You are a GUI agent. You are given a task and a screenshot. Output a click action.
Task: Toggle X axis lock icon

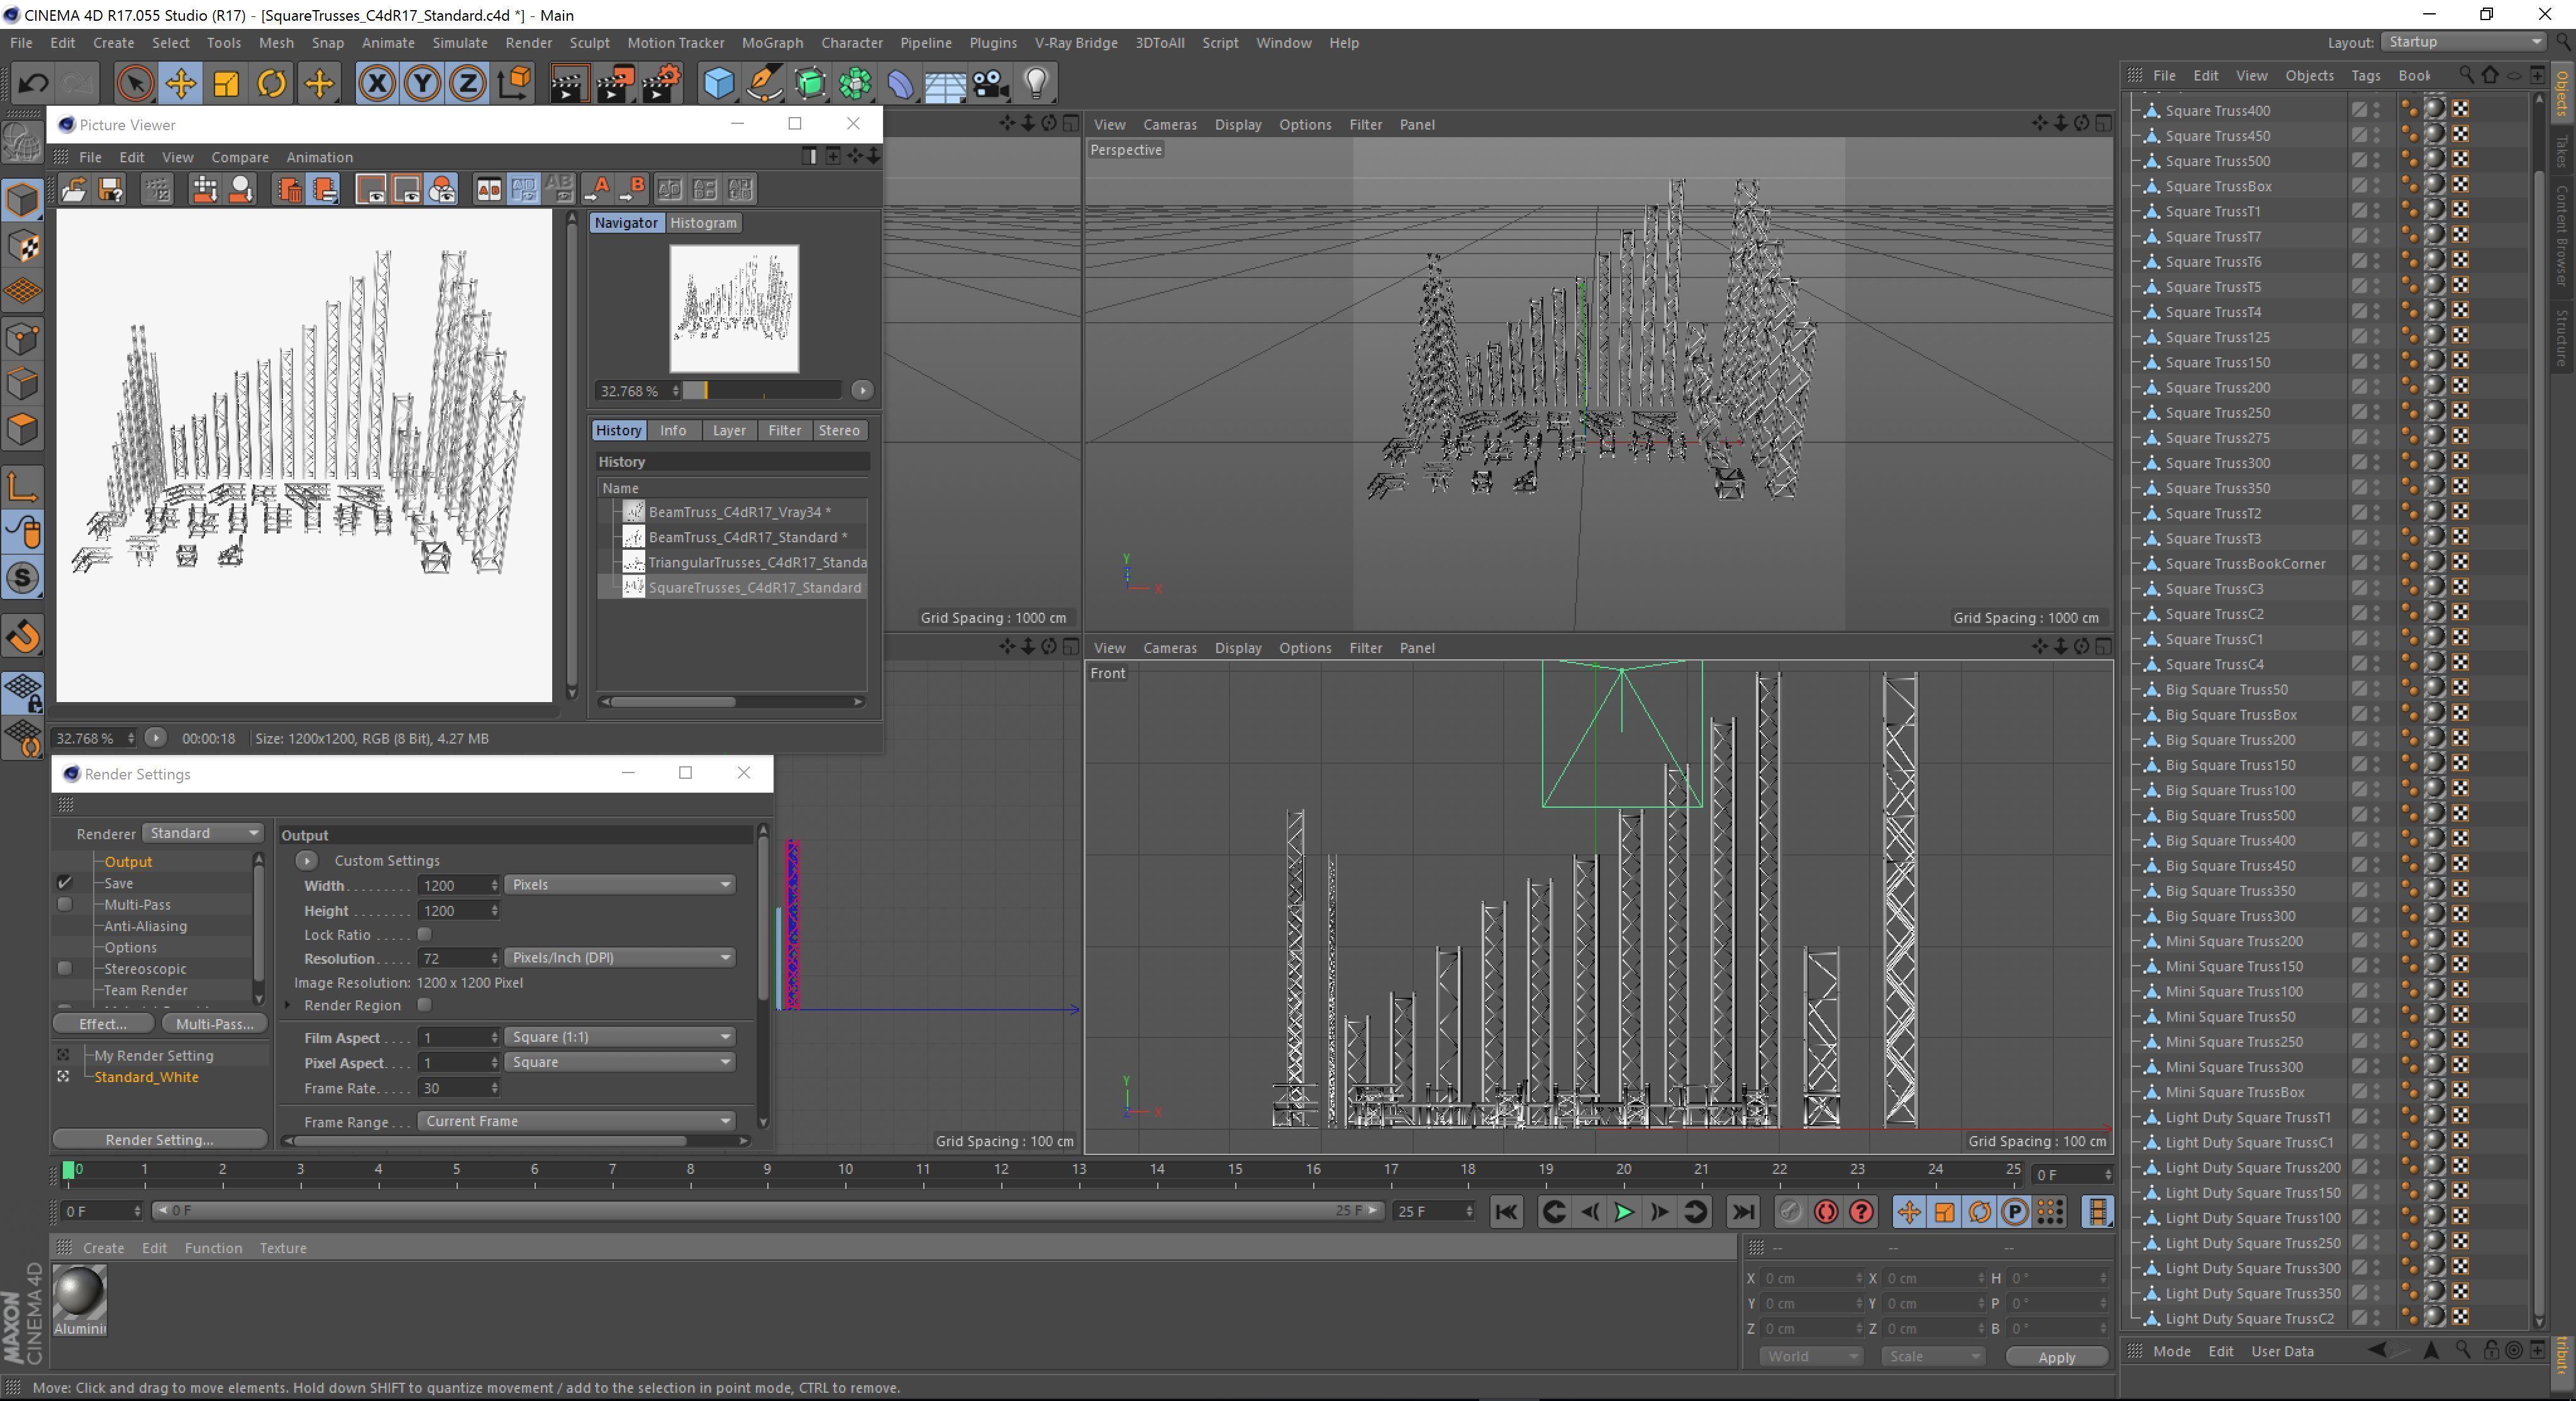376,84
